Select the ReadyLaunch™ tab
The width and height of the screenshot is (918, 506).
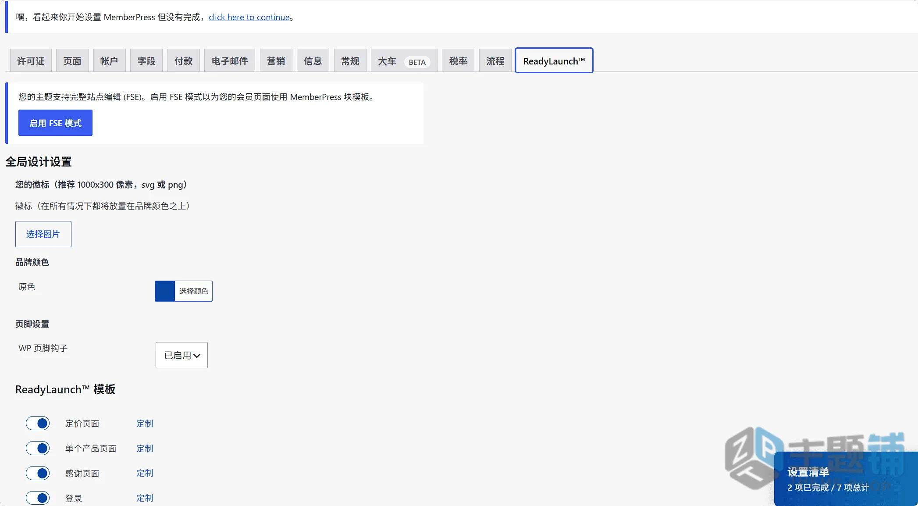pyautogui.click(x=554, y=61)
